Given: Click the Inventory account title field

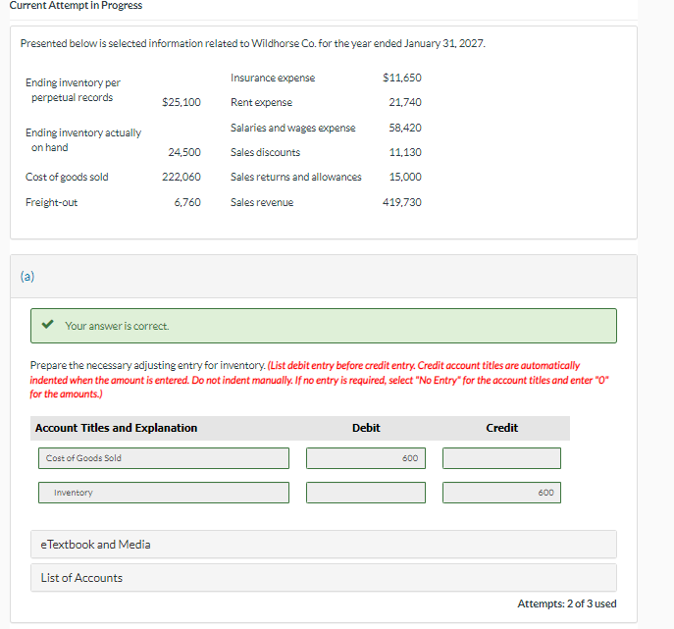Looking at the screenshot, I should [x=164, y=493].
